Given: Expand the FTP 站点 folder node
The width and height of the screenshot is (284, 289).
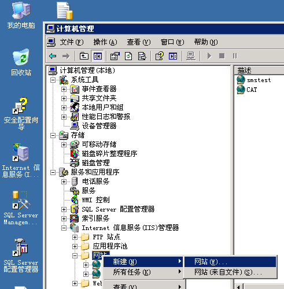Looking at the screenshot, I should click(75, 237).
